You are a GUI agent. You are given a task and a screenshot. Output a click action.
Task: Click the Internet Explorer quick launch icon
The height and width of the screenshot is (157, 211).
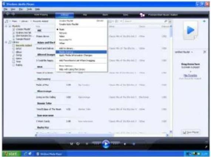point(25,154)
